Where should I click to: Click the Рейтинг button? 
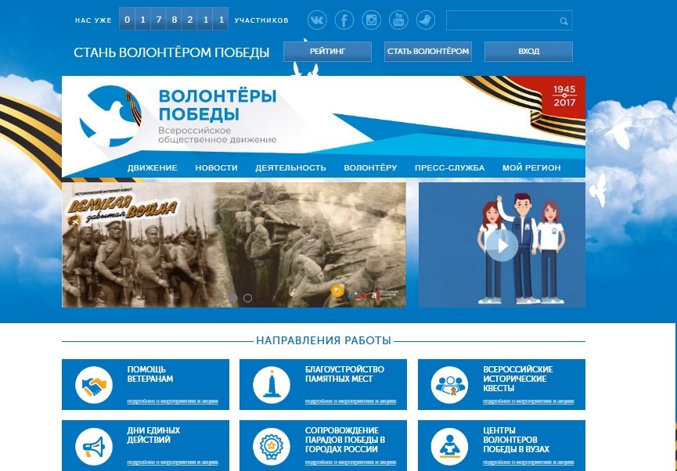coord(327,52)
